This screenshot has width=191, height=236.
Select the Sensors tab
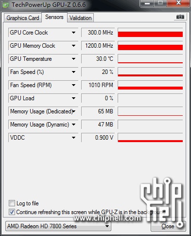tap(54, 17)
